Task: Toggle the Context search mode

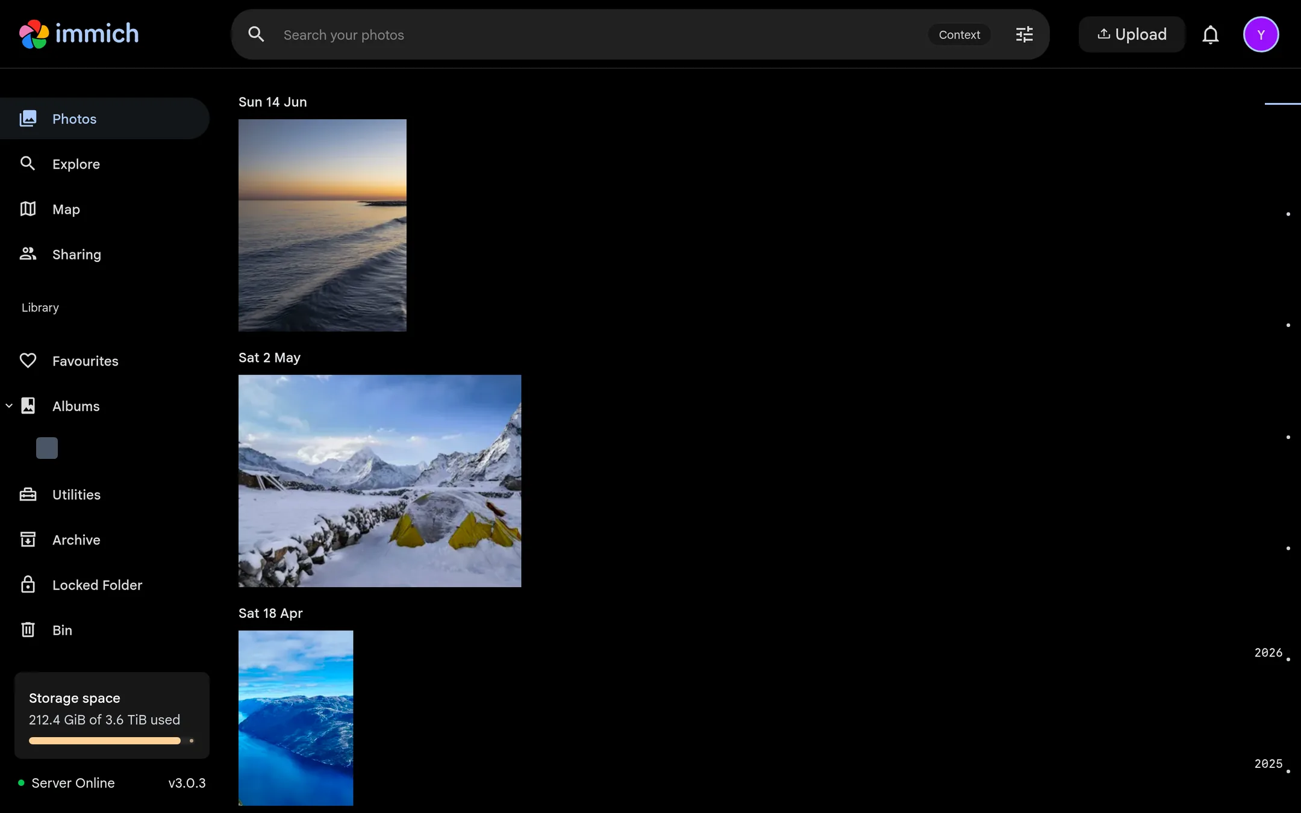Action: (959, 35)
